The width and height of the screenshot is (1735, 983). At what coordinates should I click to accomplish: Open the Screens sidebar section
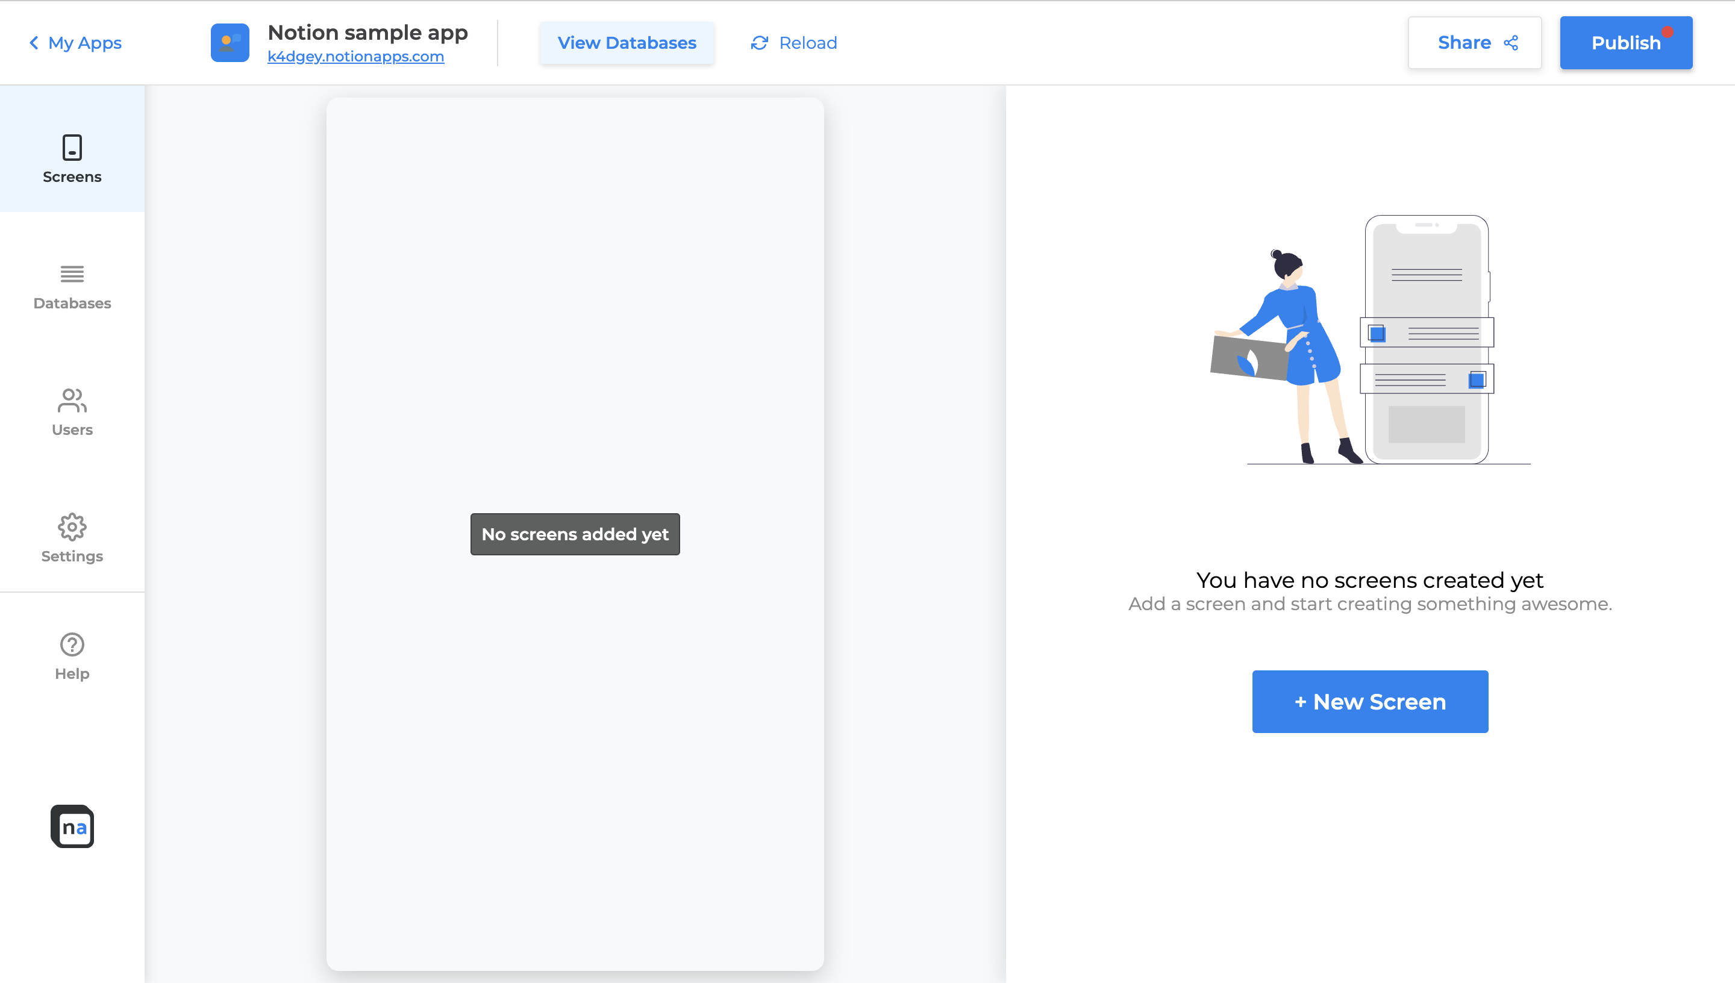[72, 158]
